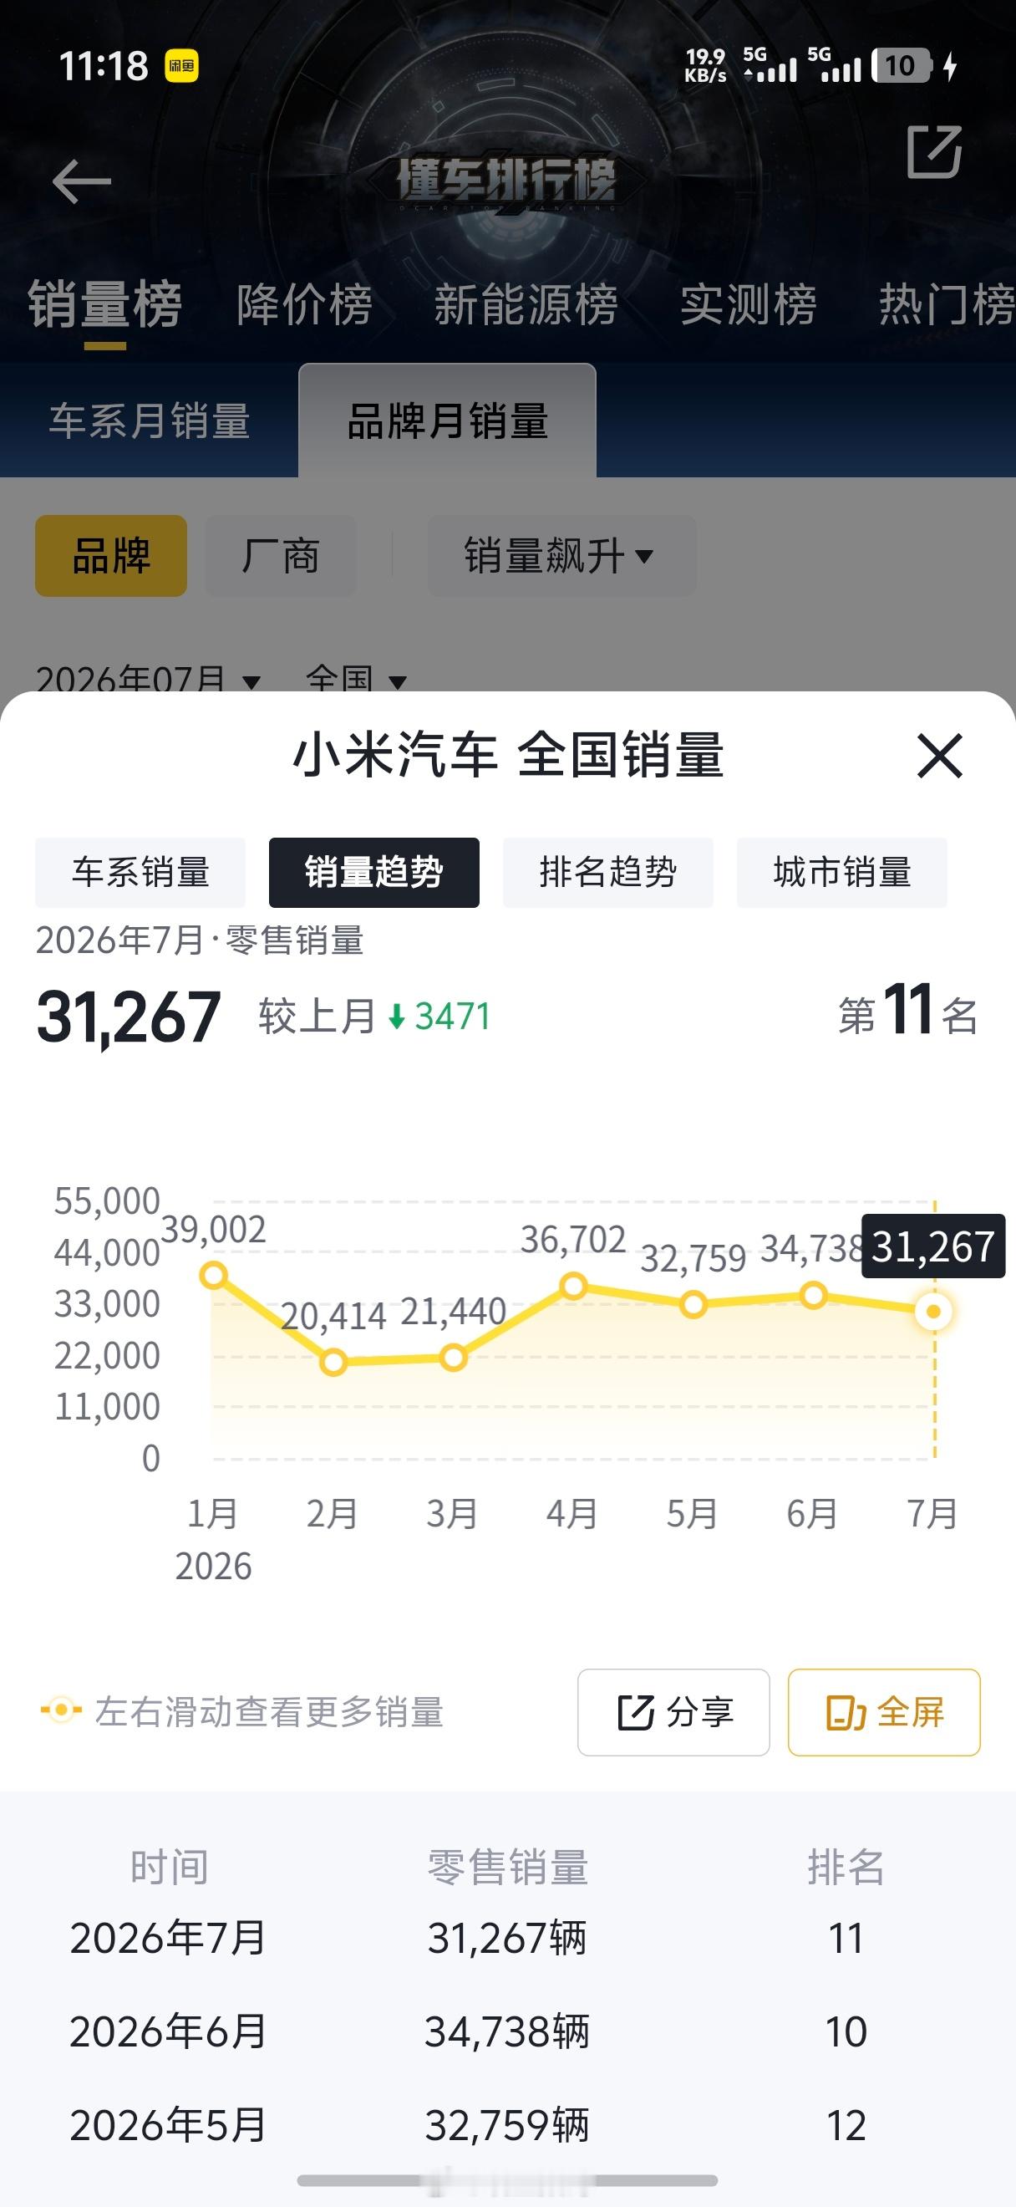Tap the 31,267 chart tooltip label
The image size is (1016, 2207).
click(933, 1246)
